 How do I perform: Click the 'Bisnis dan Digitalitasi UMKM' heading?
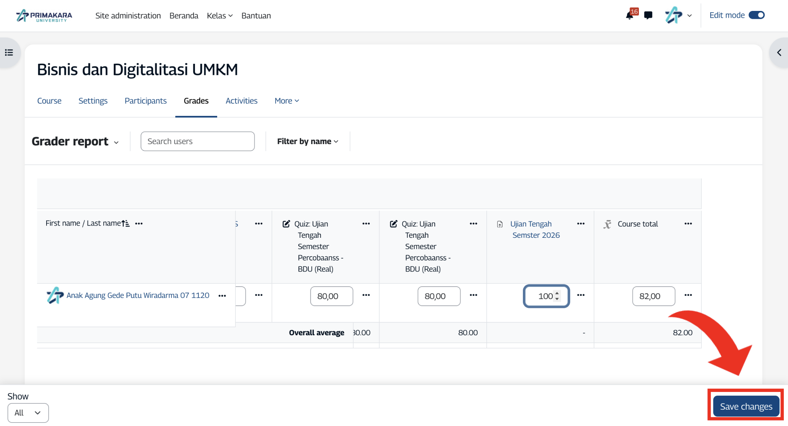tap(137, 70)
